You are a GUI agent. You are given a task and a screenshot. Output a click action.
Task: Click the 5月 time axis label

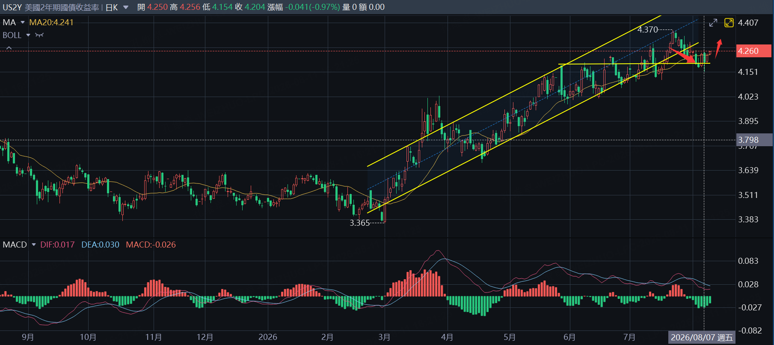(510, 337)
